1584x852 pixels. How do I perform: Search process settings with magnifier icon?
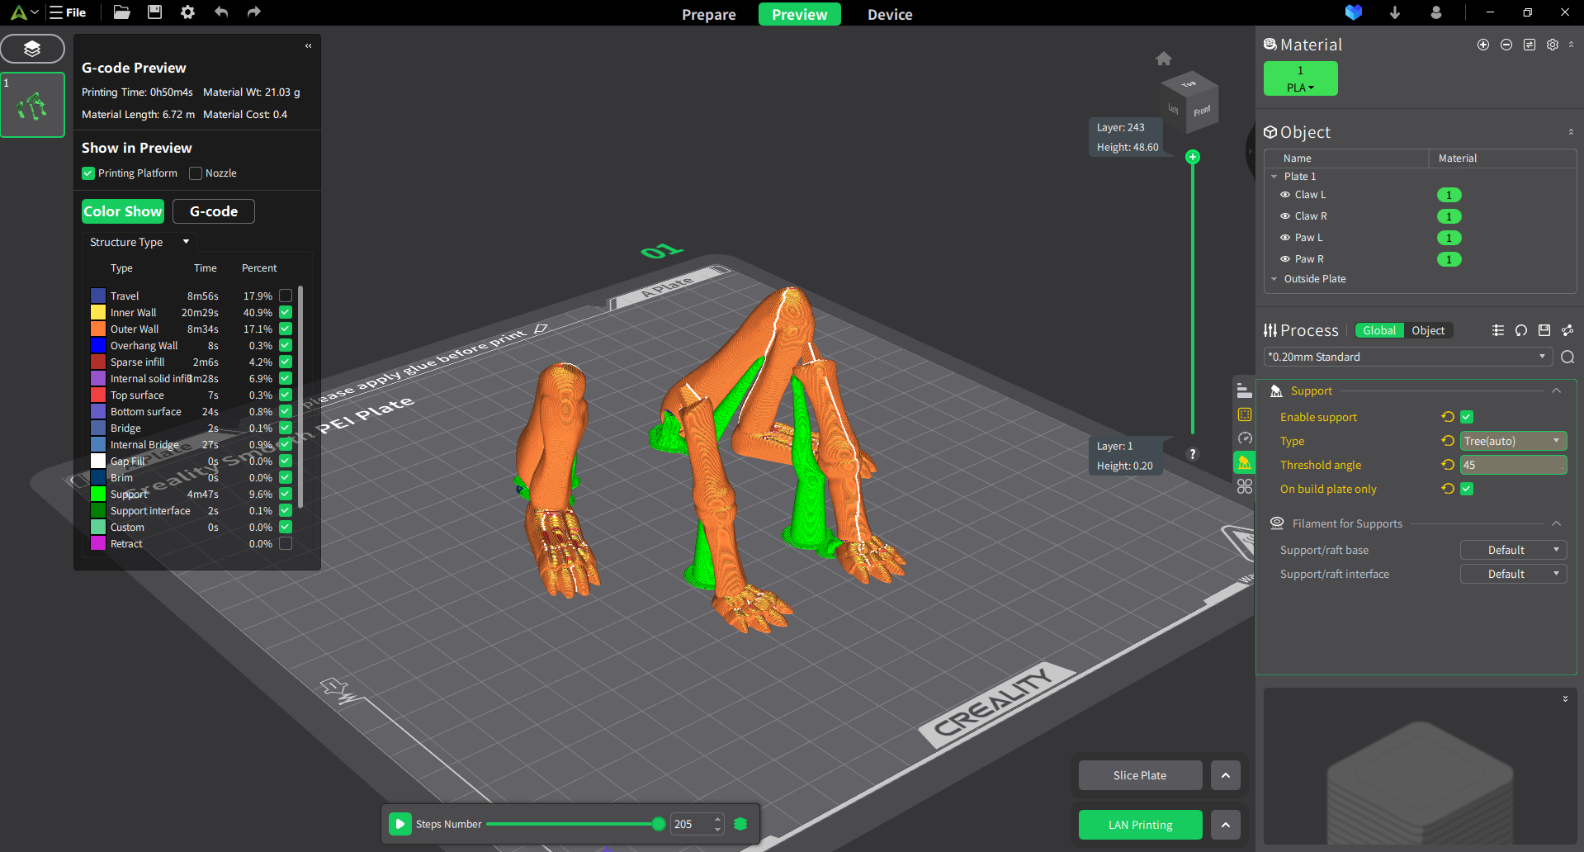[1567, 357]
